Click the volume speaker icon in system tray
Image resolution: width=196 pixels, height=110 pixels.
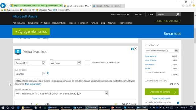click(x=168, y=108)
